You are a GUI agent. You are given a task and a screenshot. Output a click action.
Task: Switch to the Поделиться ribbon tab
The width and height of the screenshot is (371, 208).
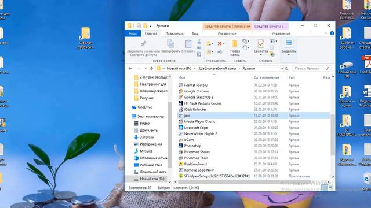174,34
